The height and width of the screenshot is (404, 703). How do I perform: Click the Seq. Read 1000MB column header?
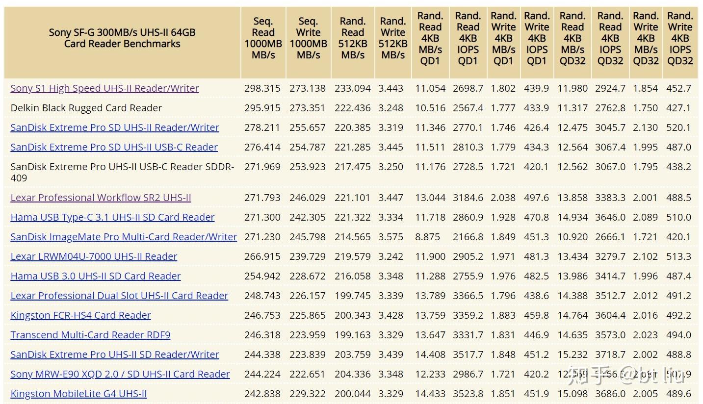click(263, 38)
